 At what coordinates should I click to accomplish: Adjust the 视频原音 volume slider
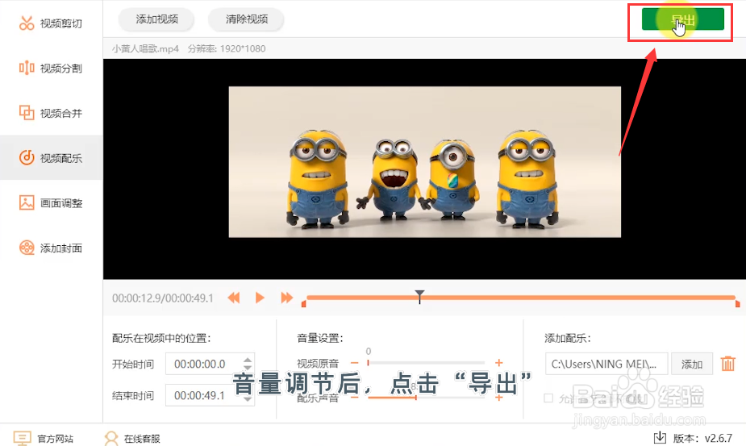click(427, 363)
